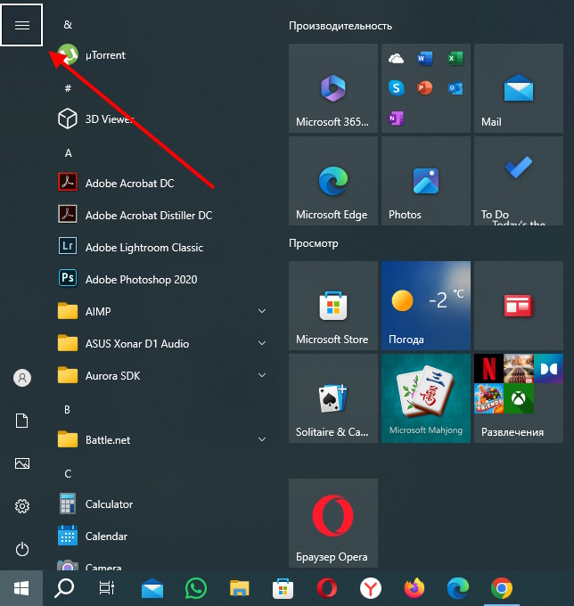The image size is (574, 606).
Task: Expand the AIMP folder
Action: coord(162,311)
